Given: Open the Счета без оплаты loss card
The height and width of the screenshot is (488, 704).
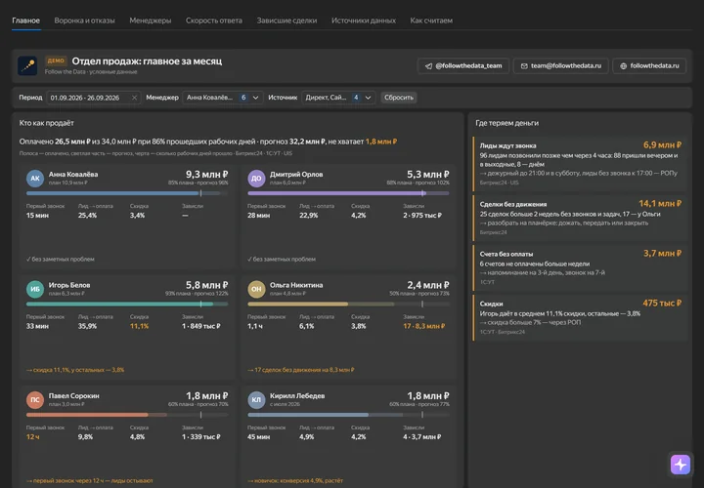Looking at the screenshot, I should [580, 267].
